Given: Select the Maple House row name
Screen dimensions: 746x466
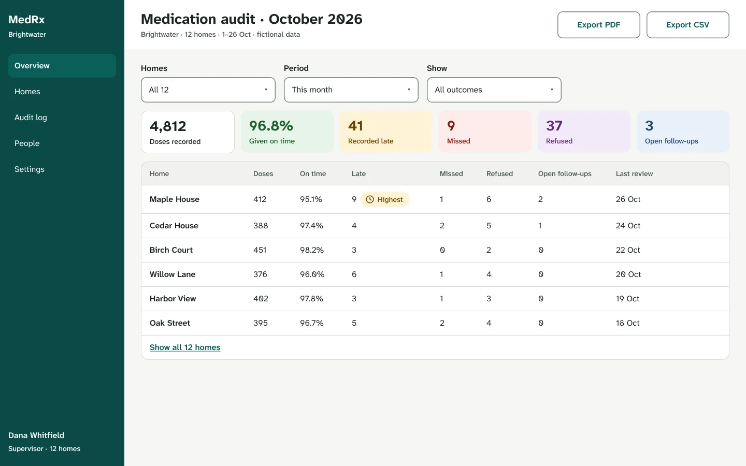Looking at the screenshot, I should tap(175, 199).
